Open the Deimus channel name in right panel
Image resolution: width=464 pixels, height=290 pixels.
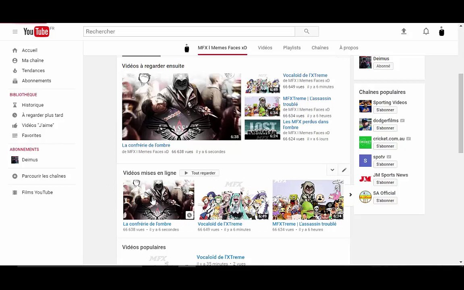tap(381, 58)
